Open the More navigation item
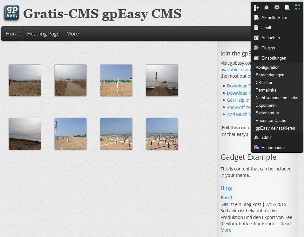Image resolution: width=304 pixels, height=237 pixels. tap(72, 34)
